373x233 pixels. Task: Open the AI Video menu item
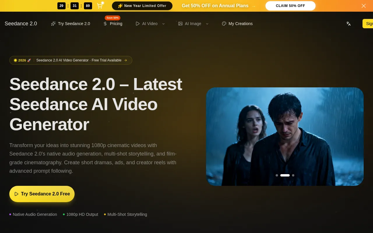pos(150,24)
